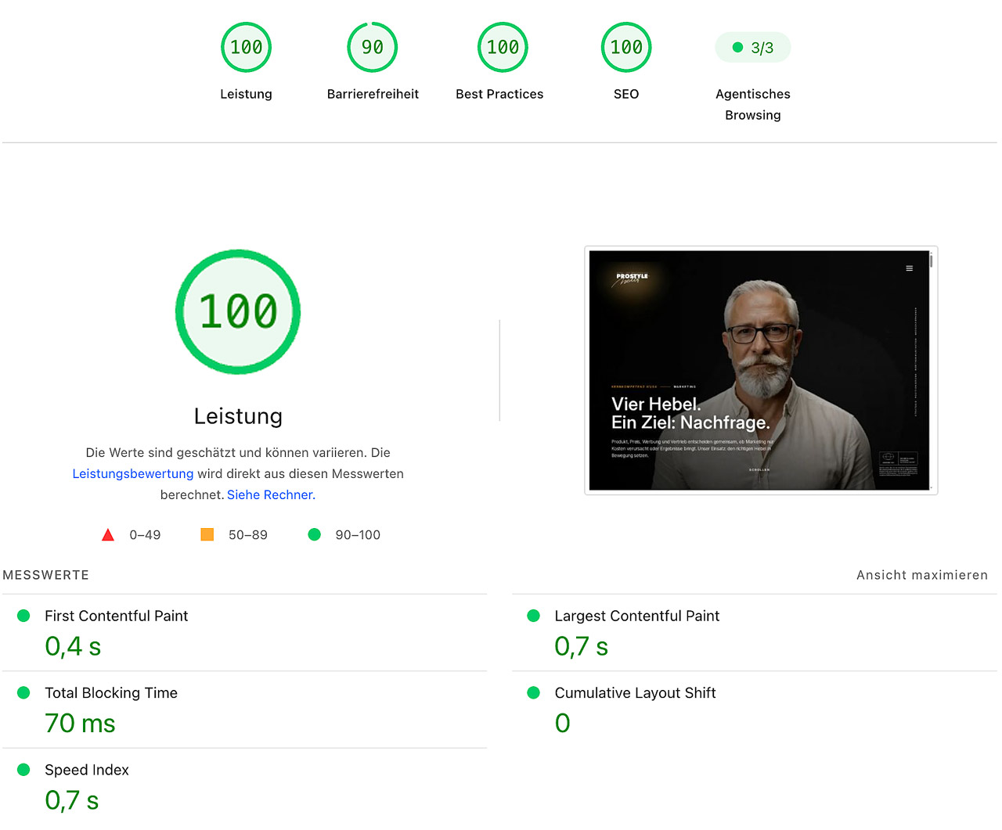Select the Best Practices category label
Viewport: 1002px width, 830px height.
[499, 94]
